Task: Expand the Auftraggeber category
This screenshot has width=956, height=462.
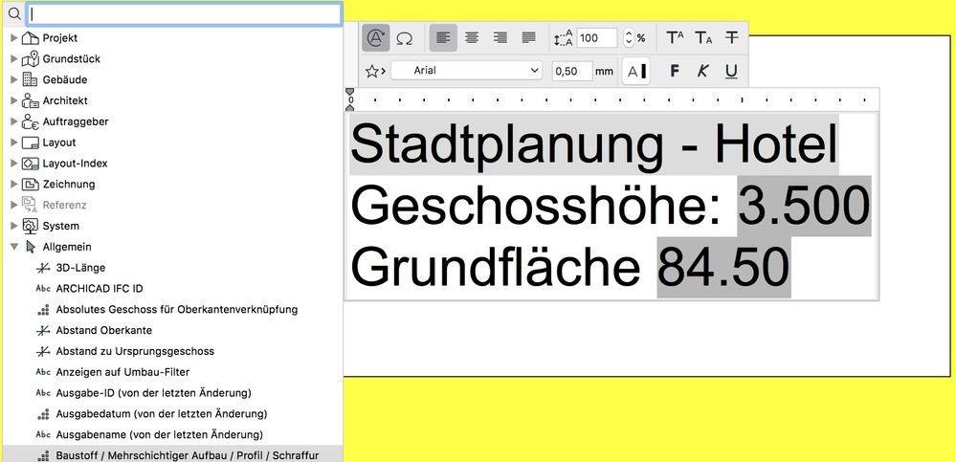Action: [14, 121]
